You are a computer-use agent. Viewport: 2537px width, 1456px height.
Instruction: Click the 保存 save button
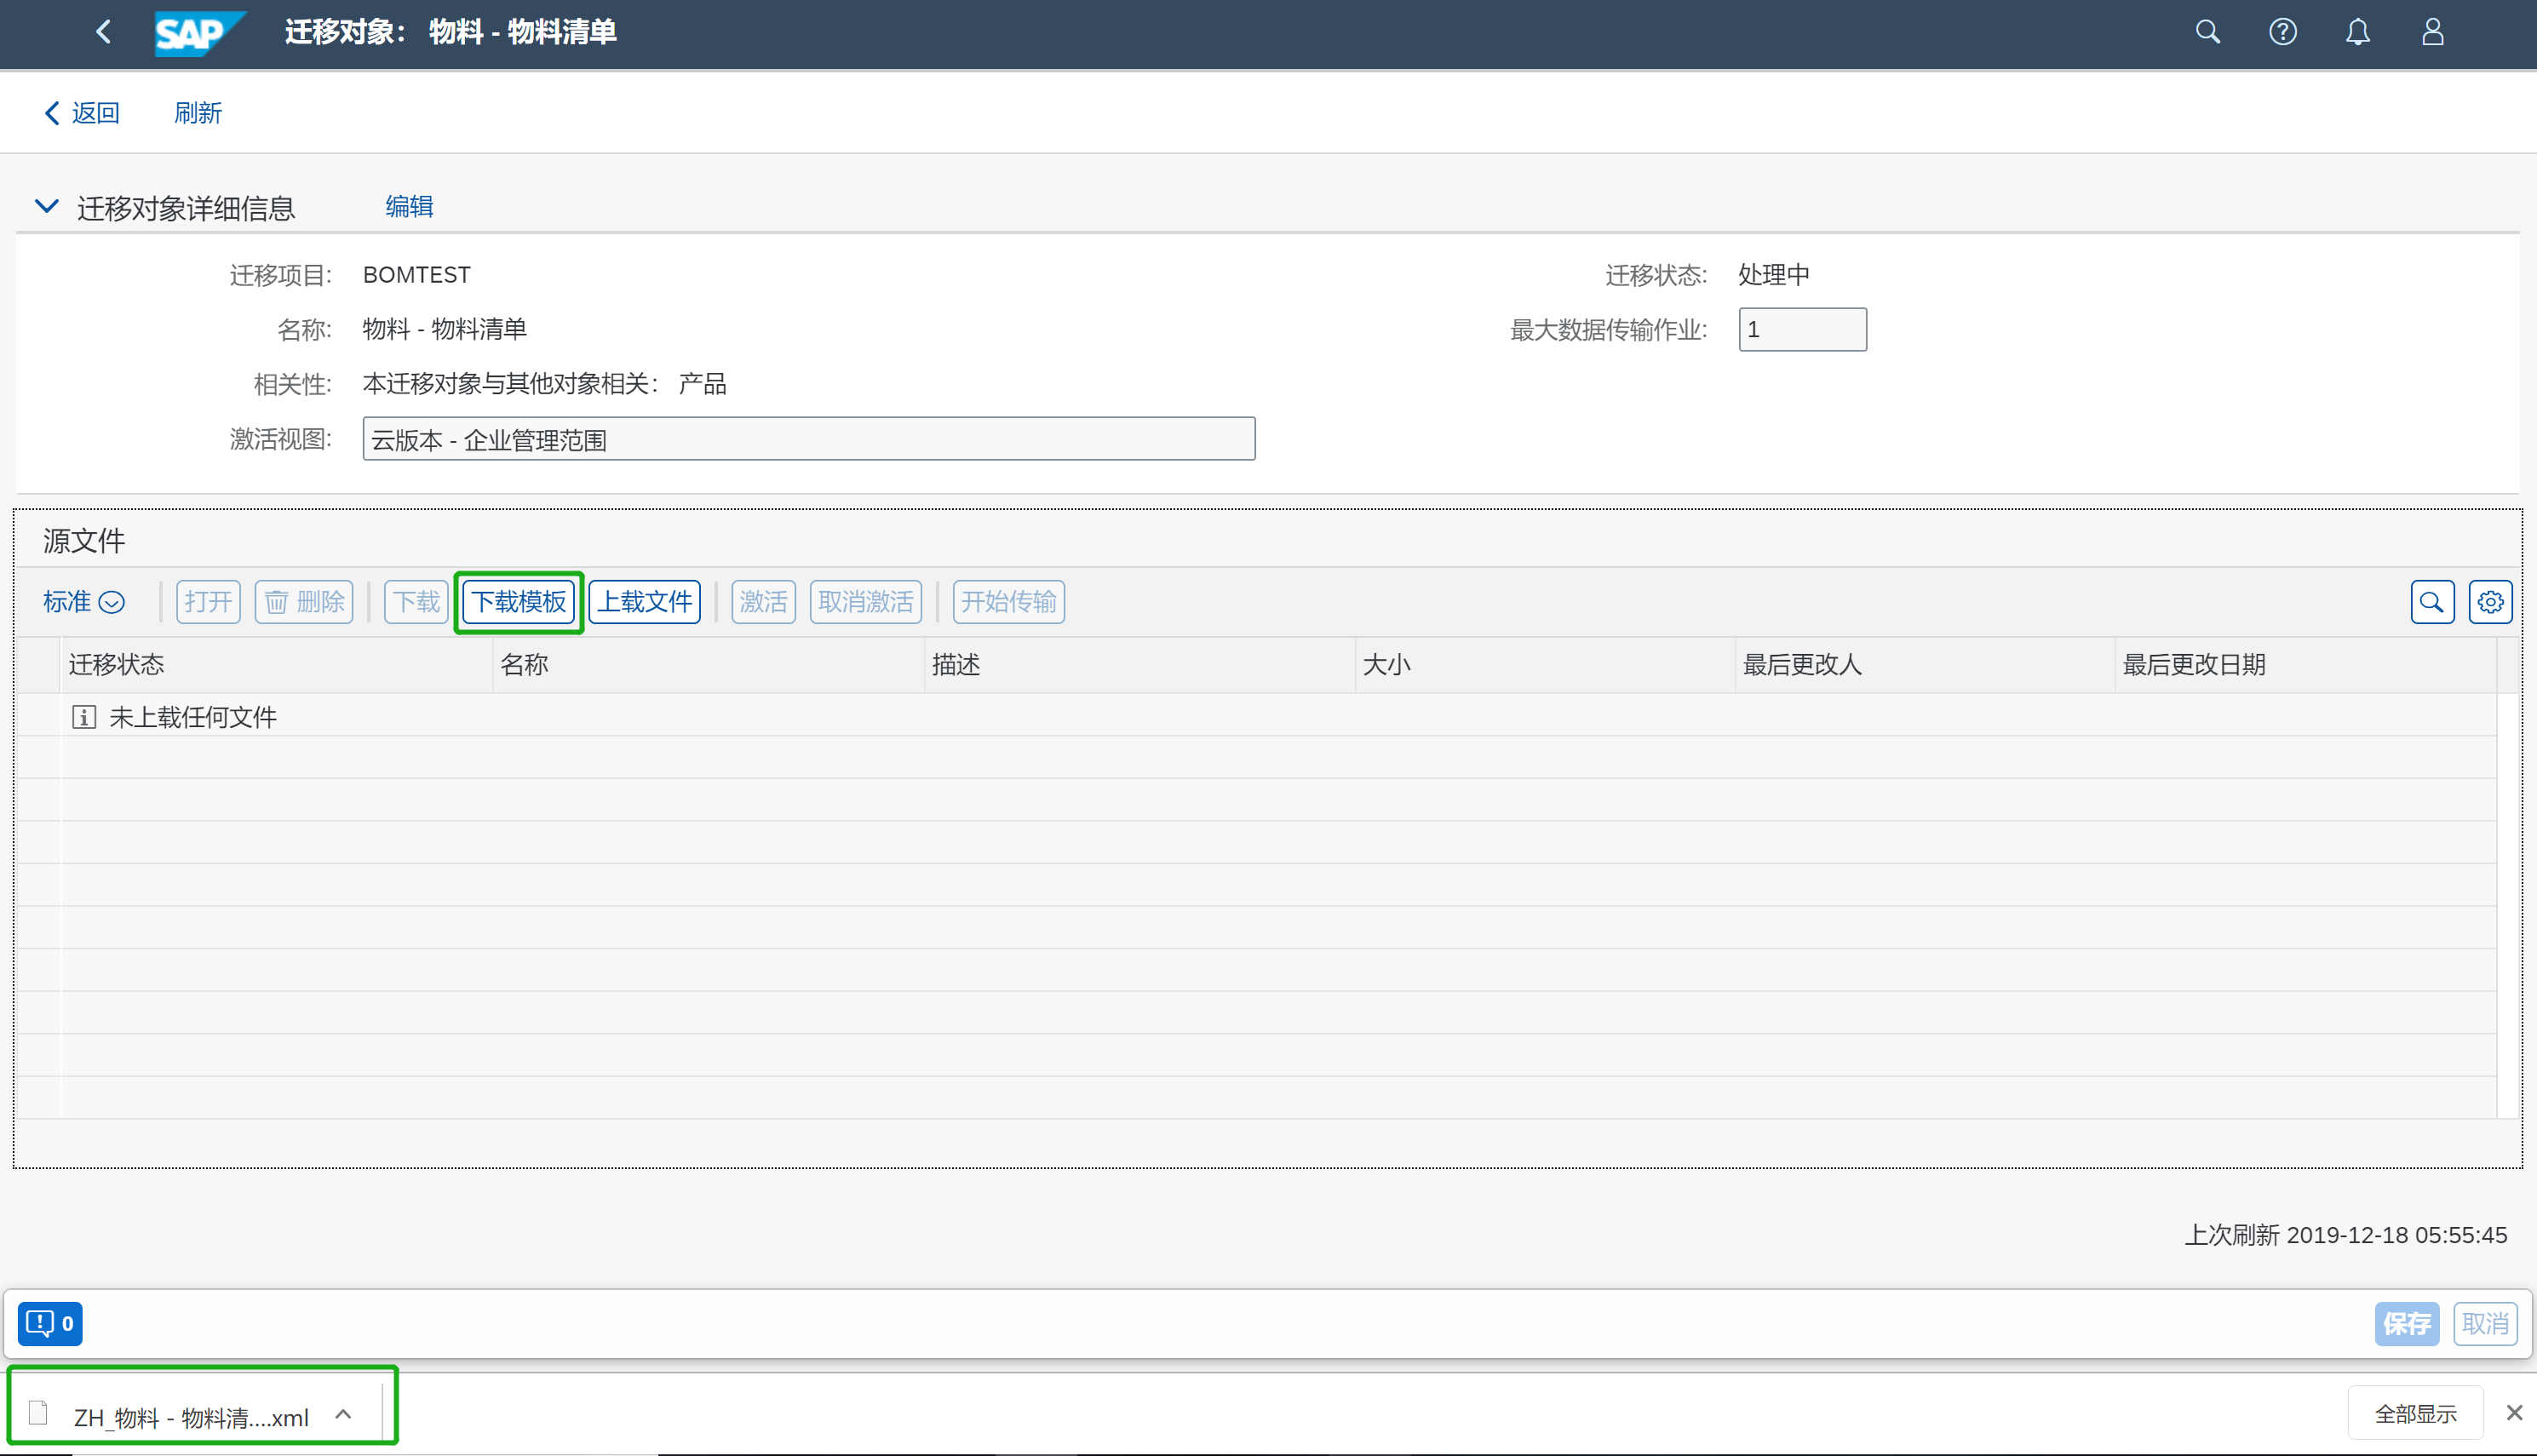tap(2406, 1323)
